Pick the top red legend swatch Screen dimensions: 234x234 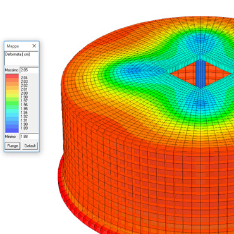pyautogui.click(x=12, y=77)
